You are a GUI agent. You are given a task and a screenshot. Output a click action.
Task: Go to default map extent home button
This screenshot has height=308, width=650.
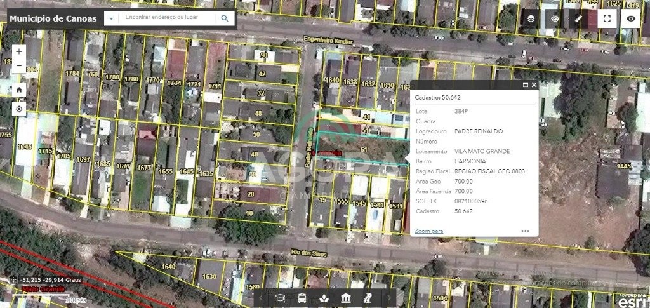[x=19, y=90]
